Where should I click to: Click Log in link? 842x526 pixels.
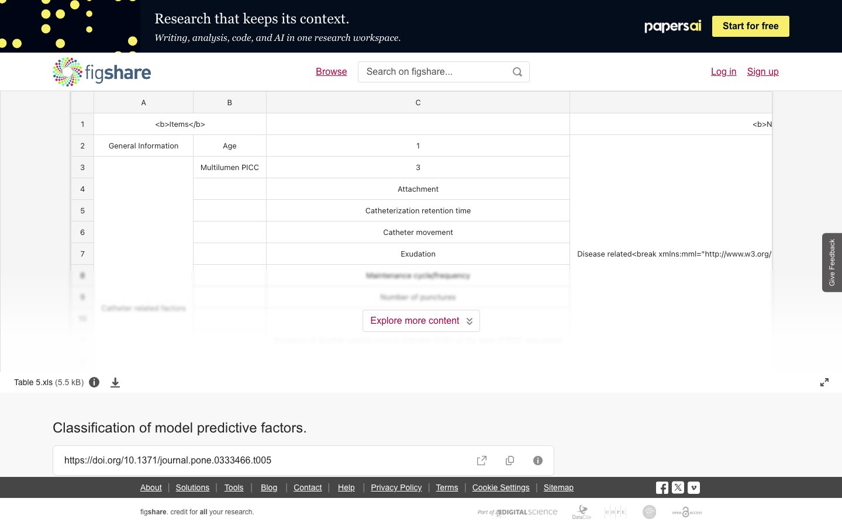pyautogui.click(x=723, y=71)
